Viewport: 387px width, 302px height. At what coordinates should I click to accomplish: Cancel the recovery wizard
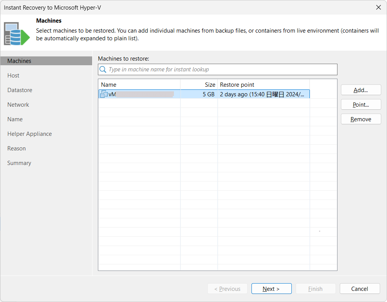coord(360,289)
